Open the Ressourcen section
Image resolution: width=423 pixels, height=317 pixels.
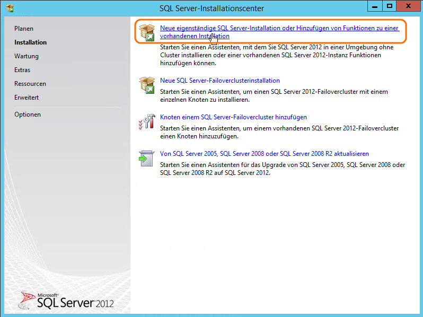coord(30,84)
